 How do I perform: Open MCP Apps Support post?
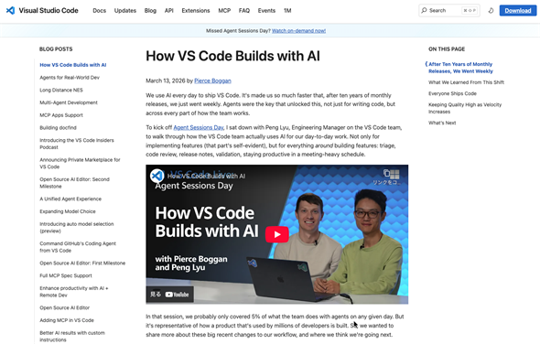[61, 115]
